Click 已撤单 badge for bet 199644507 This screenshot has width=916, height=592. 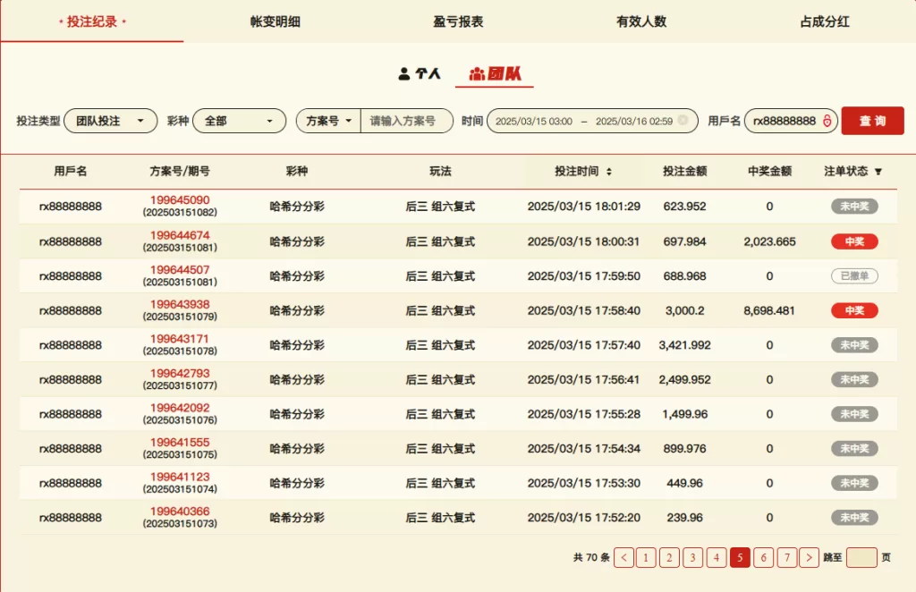[854, 275]
